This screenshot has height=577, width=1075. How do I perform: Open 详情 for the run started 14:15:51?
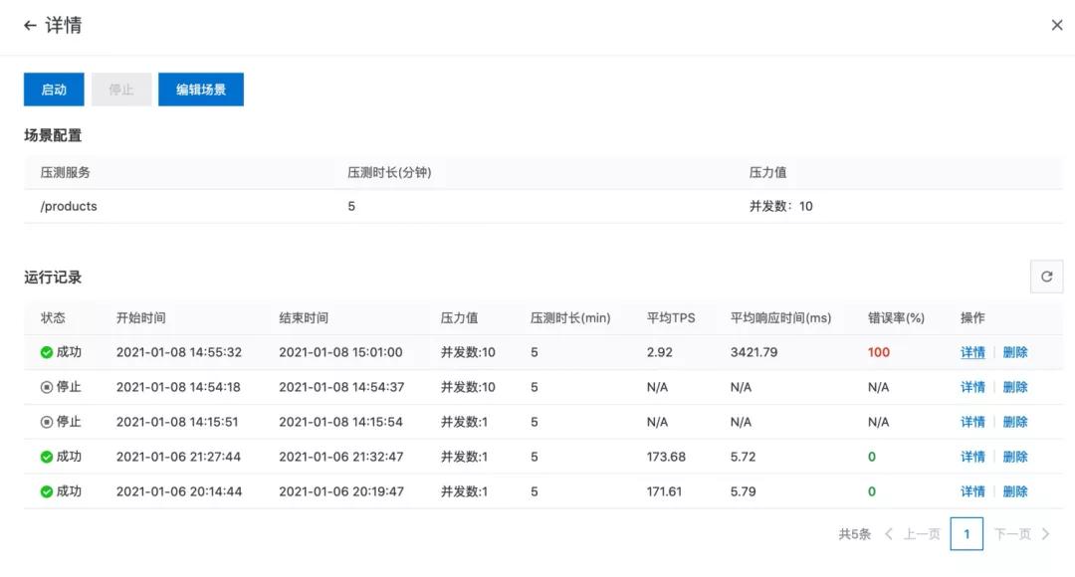(x=972, y=422)
